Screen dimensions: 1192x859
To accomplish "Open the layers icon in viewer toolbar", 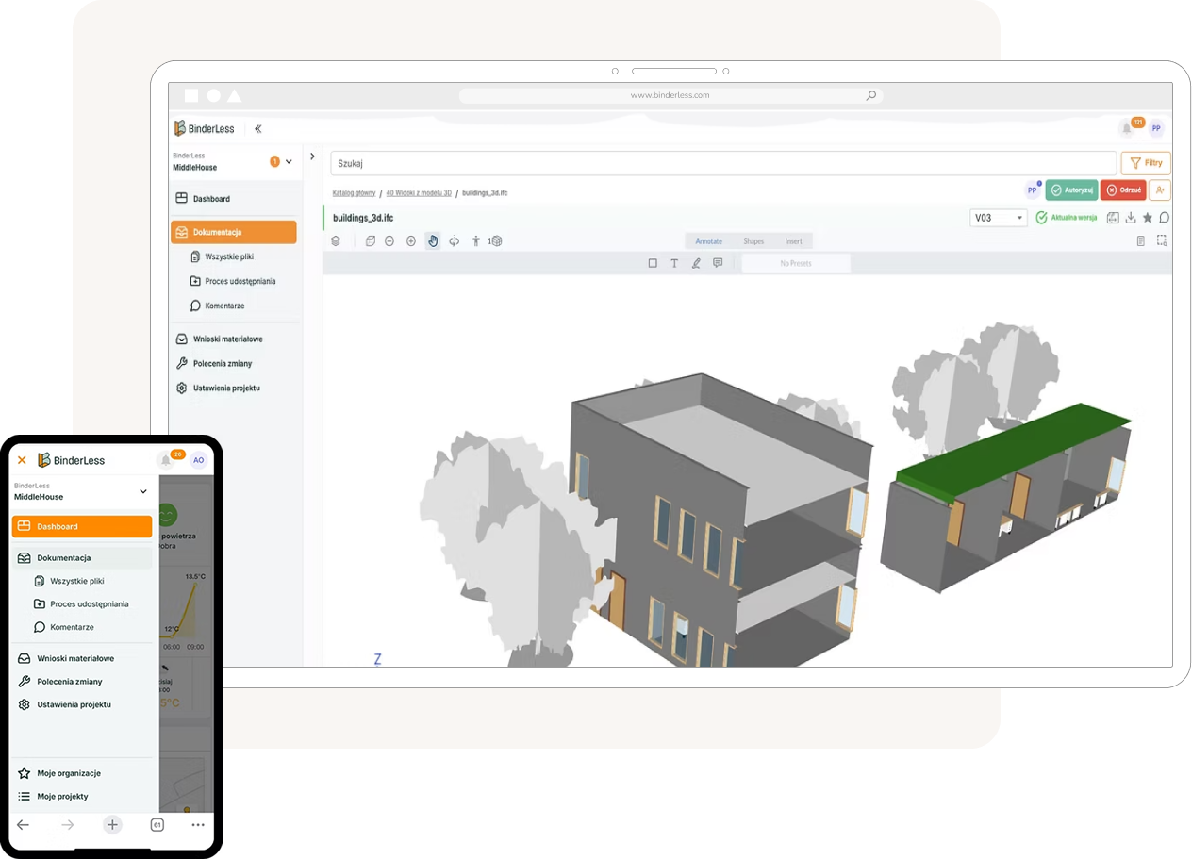I will (x=336, y=241).
